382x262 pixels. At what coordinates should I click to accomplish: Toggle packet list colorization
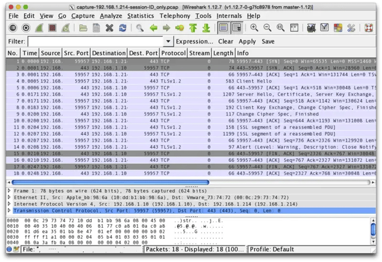[x=223, y=28]
